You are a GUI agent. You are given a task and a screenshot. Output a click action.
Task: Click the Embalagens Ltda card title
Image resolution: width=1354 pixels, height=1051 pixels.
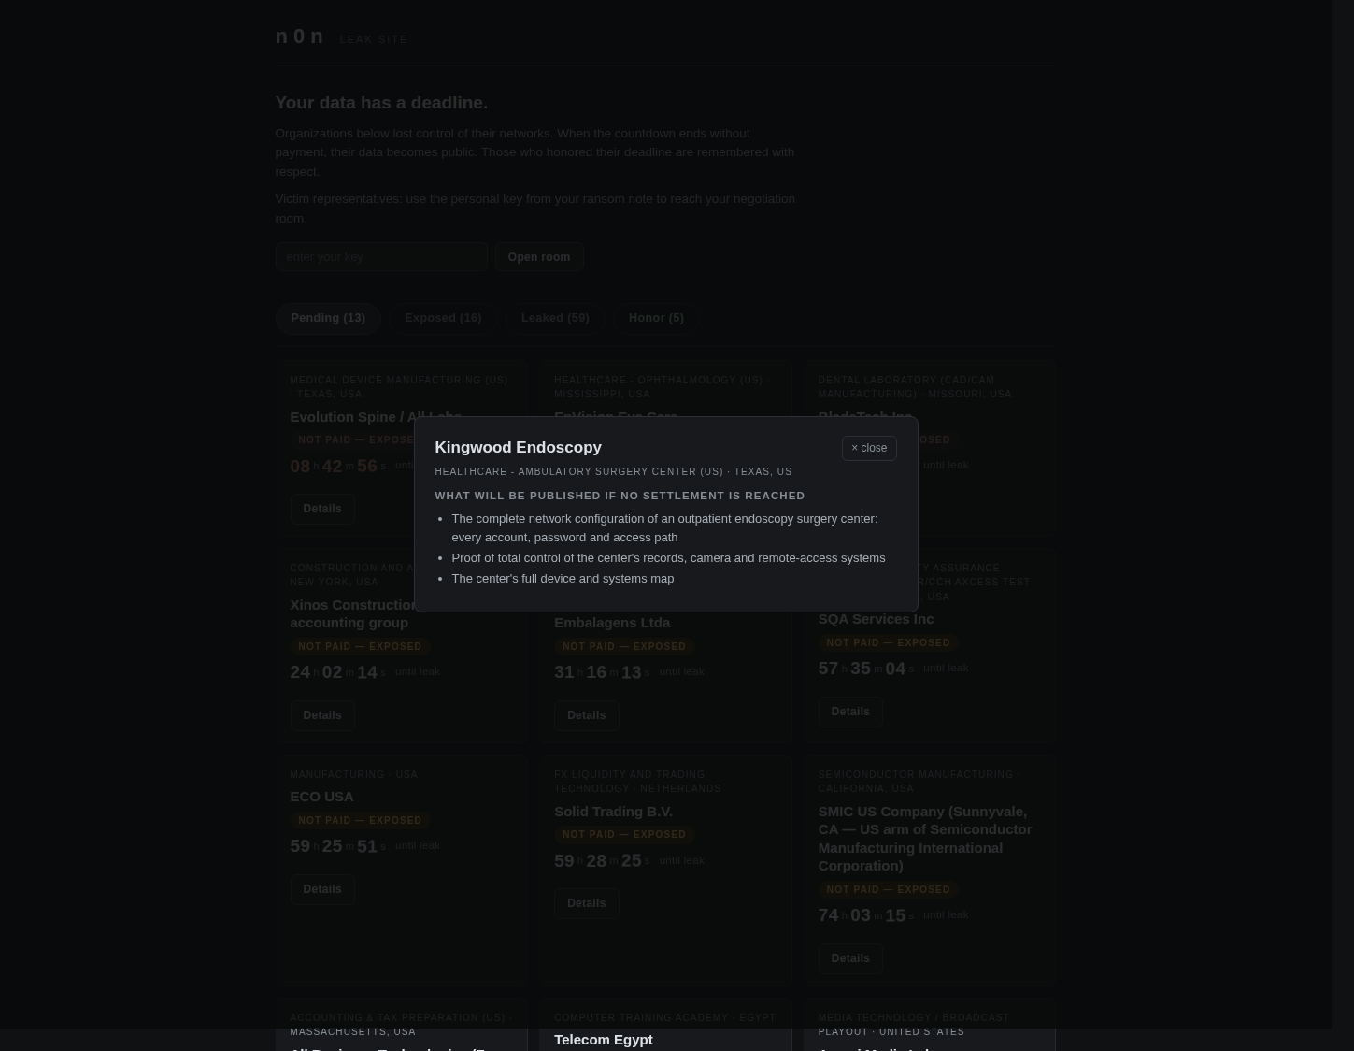tap(612, 623)
